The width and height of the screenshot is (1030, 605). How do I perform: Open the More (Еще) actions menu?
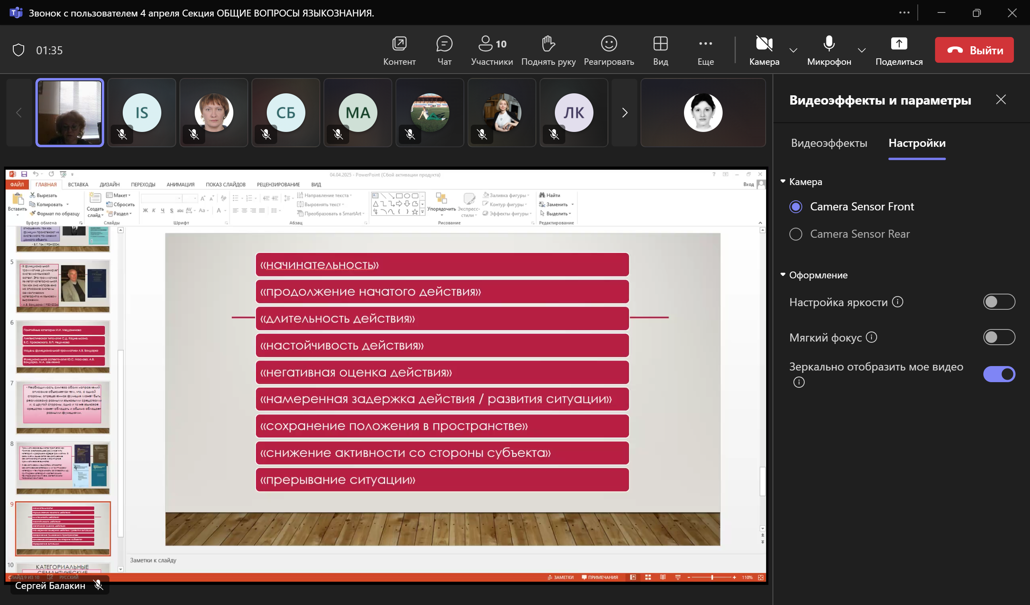705,50
